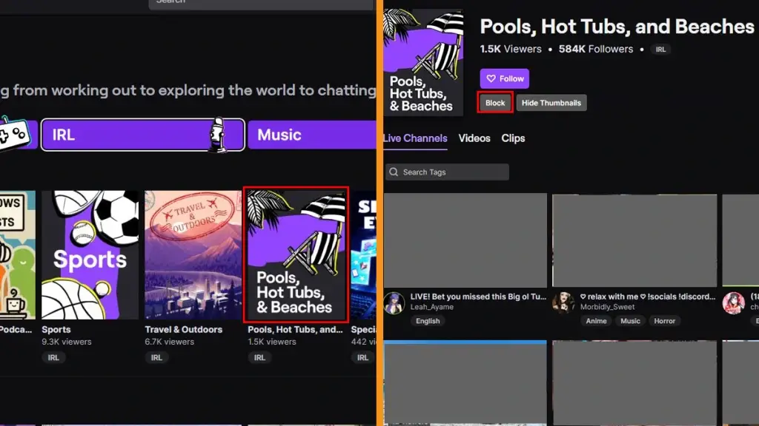Viewport: 759px width, 426px height.
Task: Open Morbidly_Sweet's stream thumbnail
Action: tap(634, 240)
